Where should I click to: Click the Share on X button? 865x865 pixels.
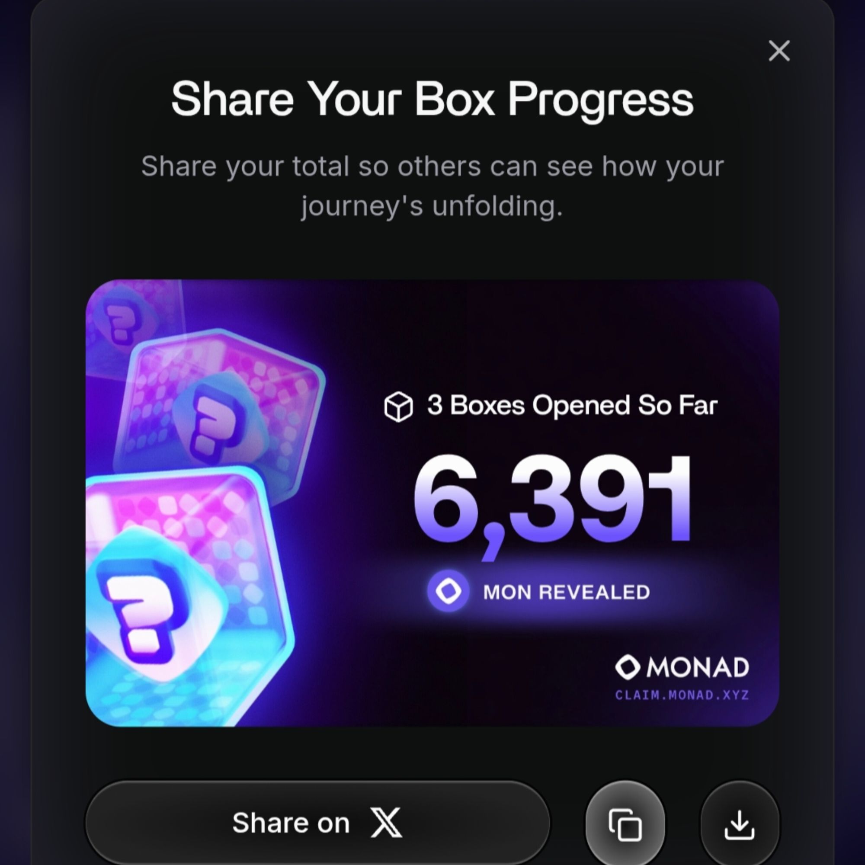tap(317, 823)
